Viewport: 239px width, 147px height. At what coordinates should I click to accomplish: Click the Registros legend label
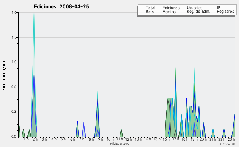point(225,12)
